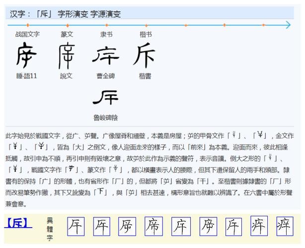Click the fourth variant character box

point(153,226)
